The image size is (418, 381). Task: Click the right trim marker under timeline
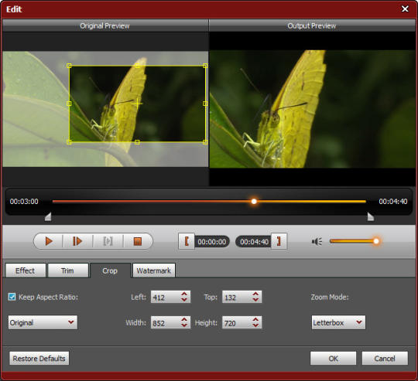pyautogui.click(x=371, y=216)
